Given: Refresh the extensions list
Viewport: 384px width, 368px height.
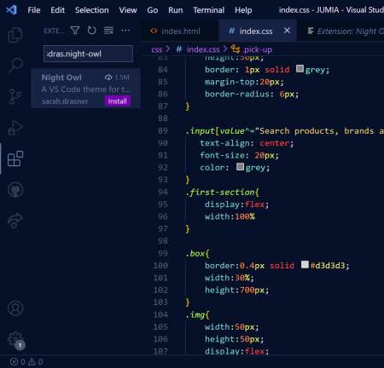Looking at the screenshot, I should tap(91, 31).
